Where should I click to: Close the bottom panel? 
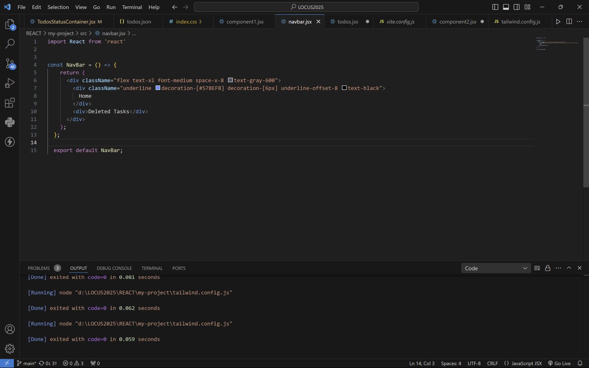[x=580, y=268]
